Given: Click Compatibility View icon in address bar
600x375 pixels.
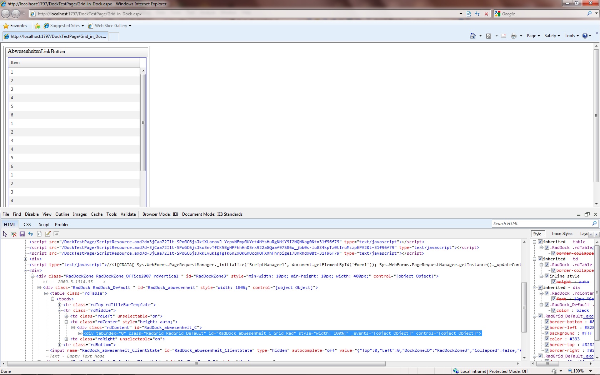Looking at the screenshot, I should click(469, 14).
